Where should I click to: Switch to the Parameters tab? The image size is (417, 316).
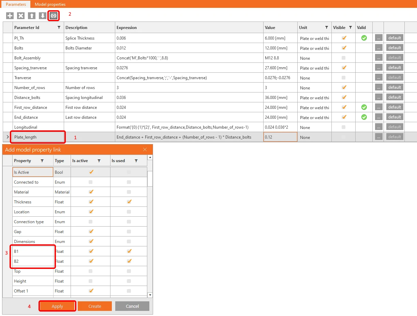16,4
